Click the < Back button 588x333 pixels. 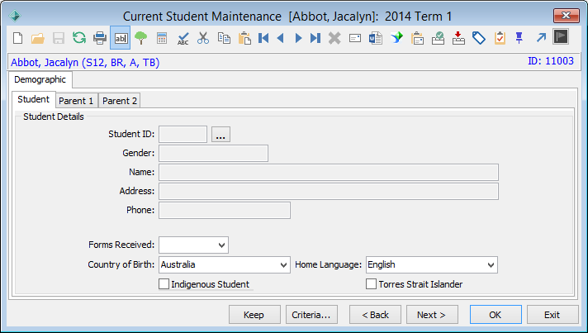pos(376,315)
